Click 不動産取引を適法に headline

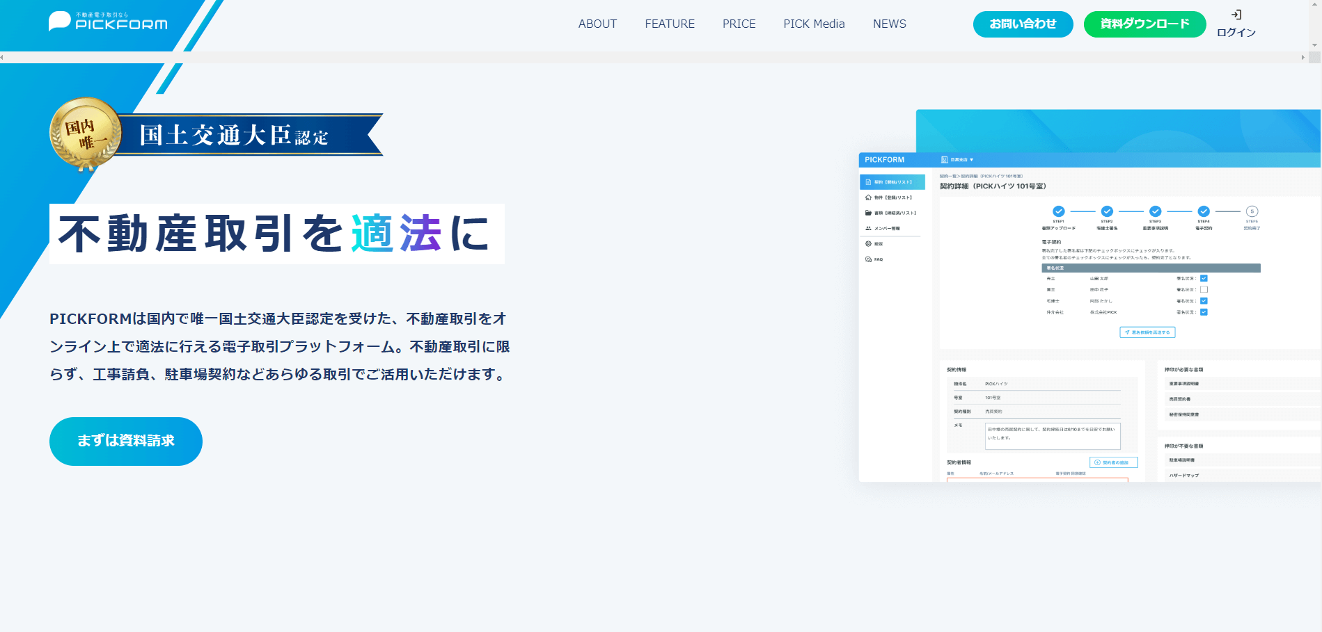point(276,234)
